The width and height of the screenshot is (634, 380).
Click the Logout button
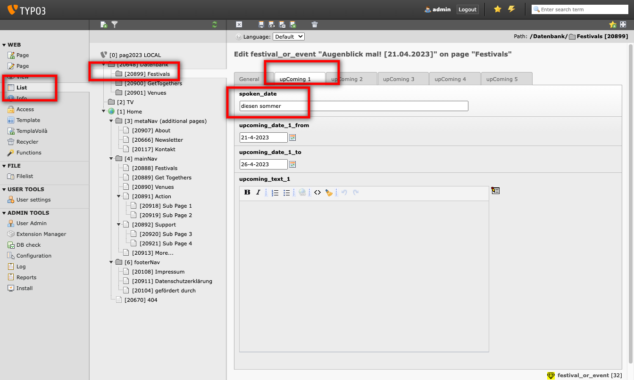(467, 9)
